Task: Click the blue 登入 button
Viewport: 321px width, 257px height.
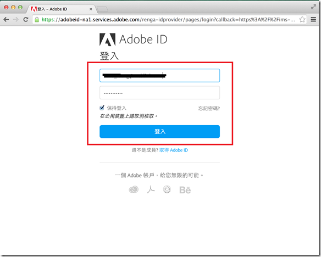Action: click(x=160, y=131)
